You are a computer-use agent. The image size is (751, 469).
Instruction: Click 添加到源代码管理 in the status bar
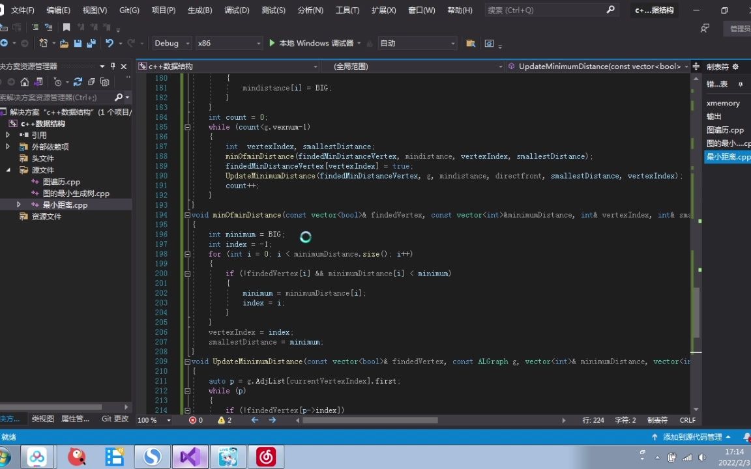pos(693,436)
